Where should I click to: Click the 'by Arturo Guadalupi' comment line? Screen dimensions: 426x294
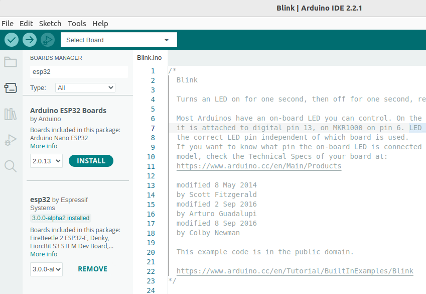[217, 214]
